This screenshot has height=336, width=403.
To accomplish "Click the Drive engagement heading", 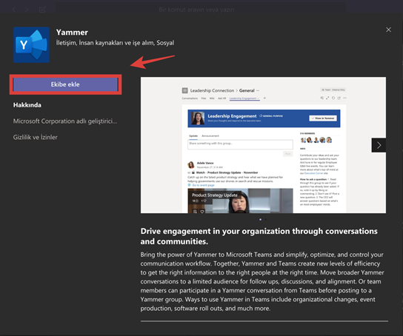I will coord(259,236).
